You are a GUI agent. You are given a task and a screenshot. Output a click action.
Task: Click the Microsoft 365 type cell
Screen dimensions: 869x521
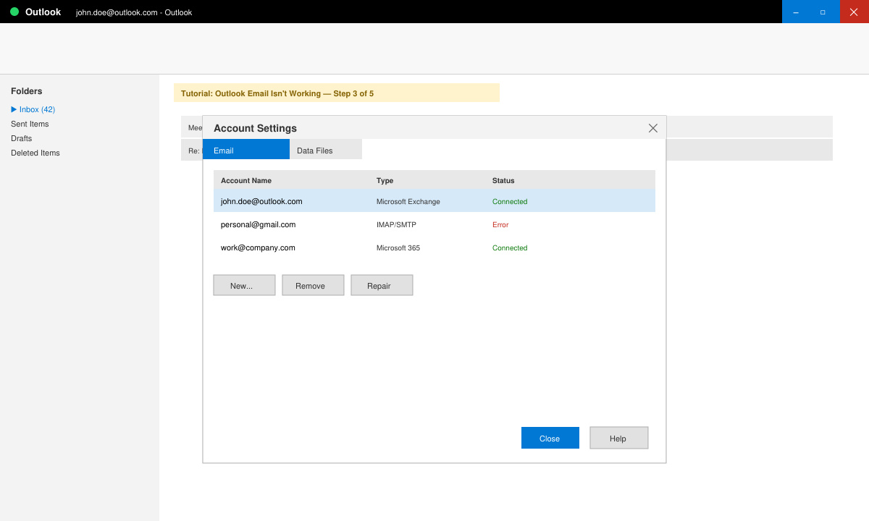pyautogui.click(x=398, y=247)
